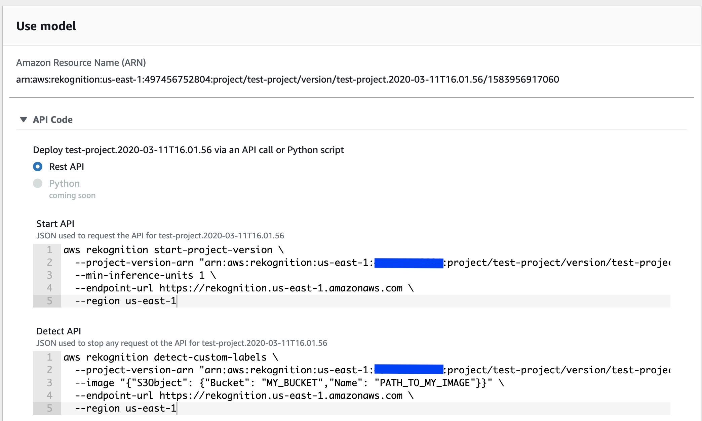
Task: Click the min-inference-units line in Start API
Action: tap(145, 275)
